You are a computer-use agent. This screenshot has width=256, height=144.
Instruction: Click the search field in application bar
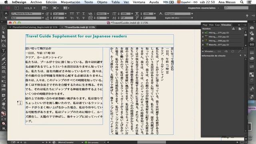236,8
